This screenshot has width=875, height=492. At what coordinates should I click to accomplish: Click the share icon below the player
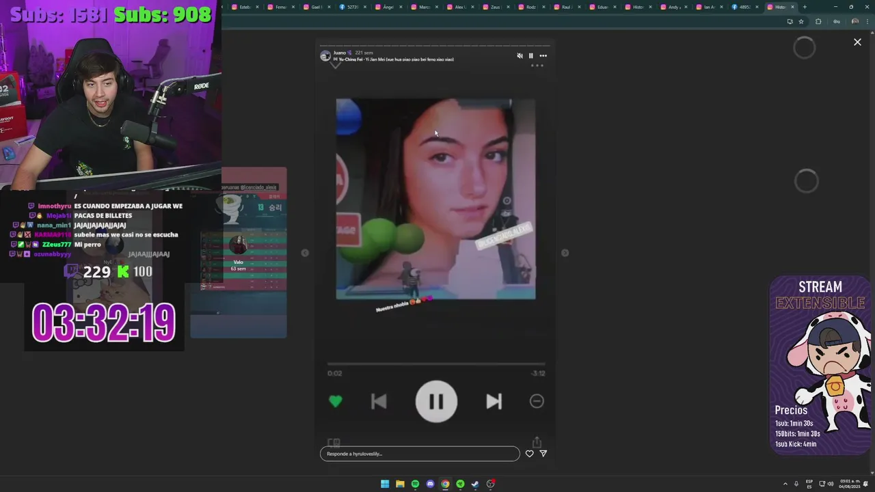click(537, 442)
